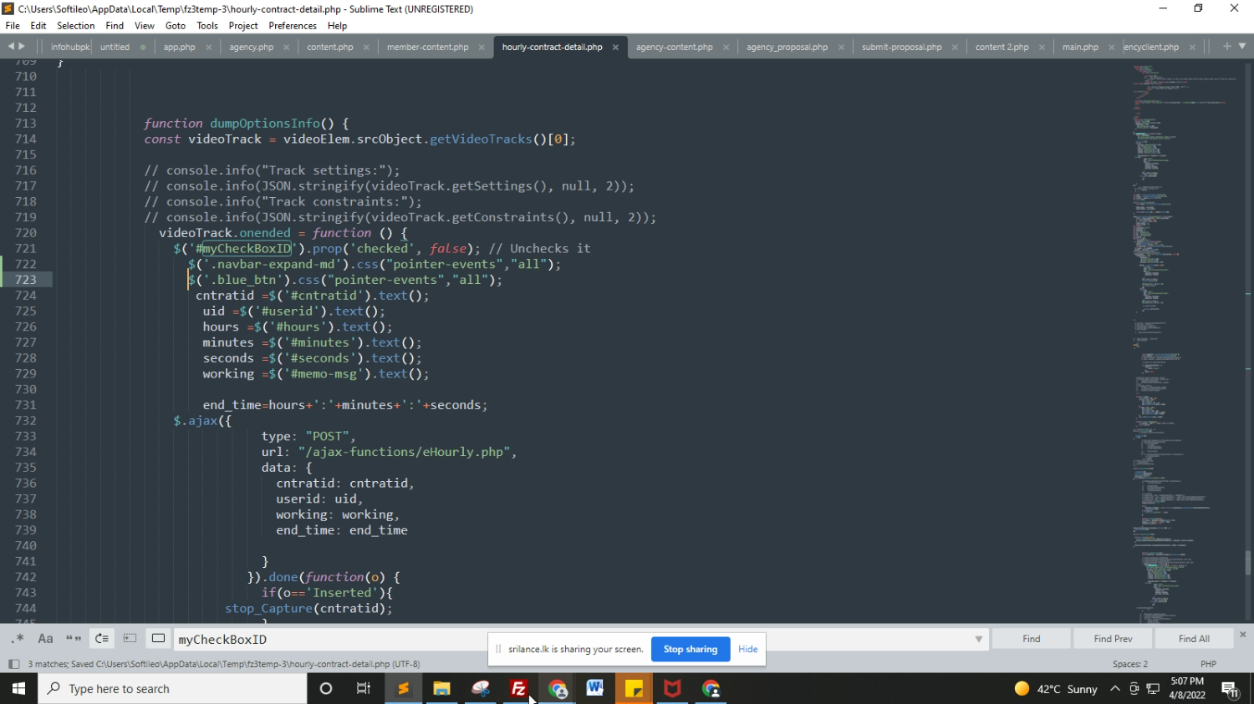Toggle the in-selection search icon

pos(130,639)
